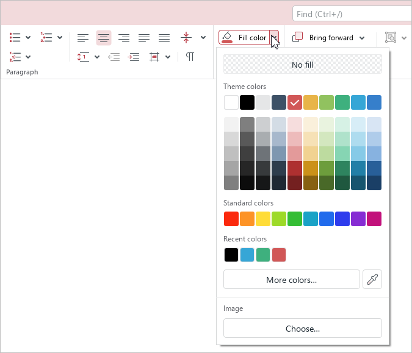This screenshot has height=353, width=412.
Task: Show formatting marks with the pilcrow icon
Action: click(190, 57)
